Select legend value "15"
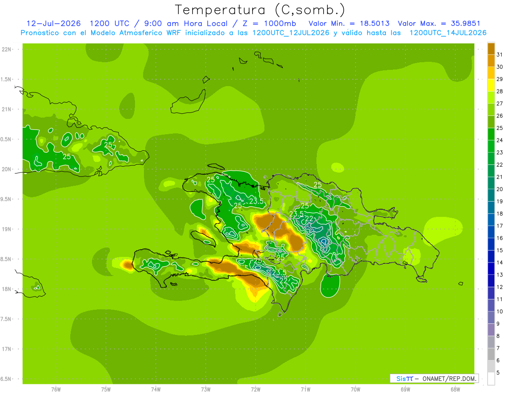The width and height of the screenshot is (511, 395). 500,250
